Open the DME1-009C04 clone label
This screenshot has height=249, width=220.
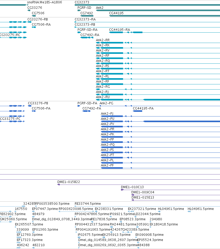(143, 192)
